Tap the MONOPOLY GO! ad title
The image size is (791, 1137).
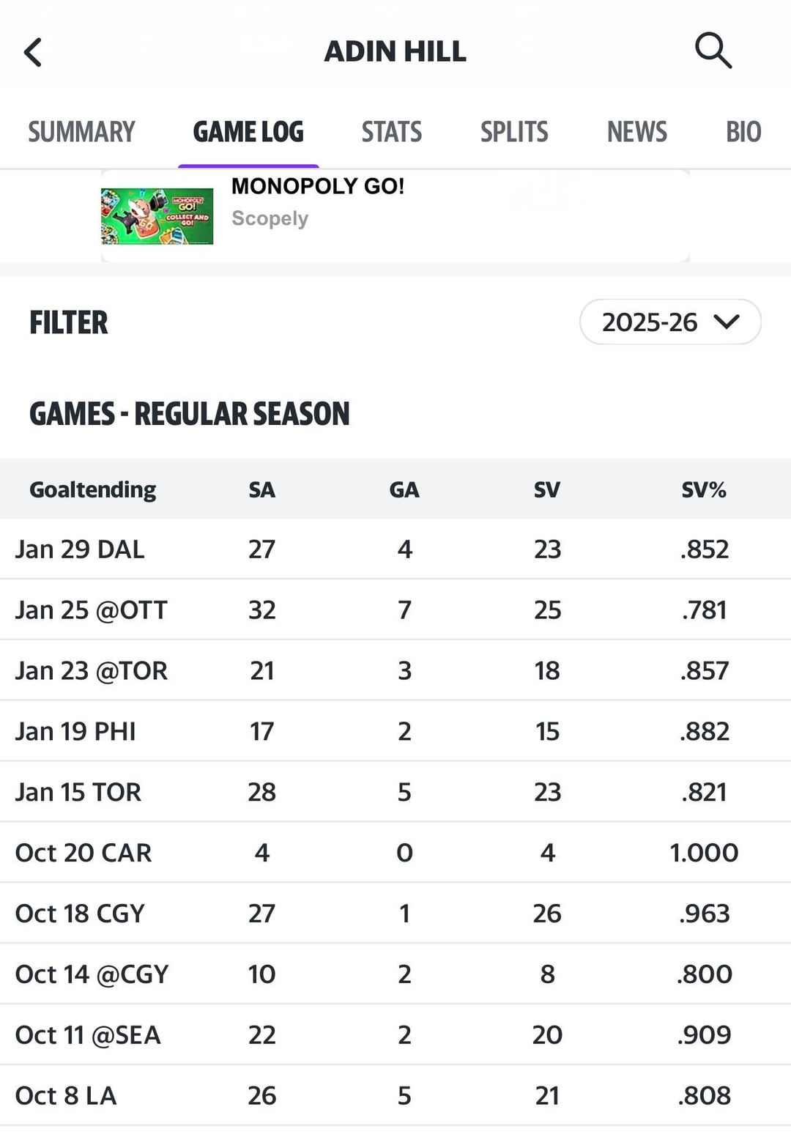tap(318, 186)
